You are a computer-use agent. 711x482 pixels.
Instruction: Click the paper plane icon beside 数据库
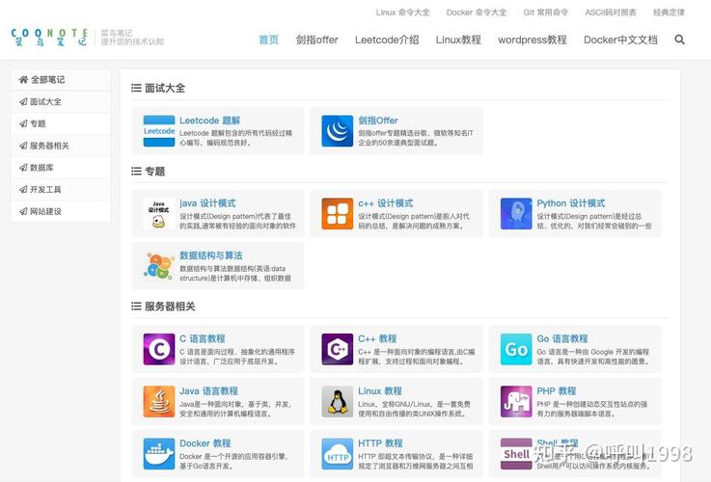click(x=23, y=168)
